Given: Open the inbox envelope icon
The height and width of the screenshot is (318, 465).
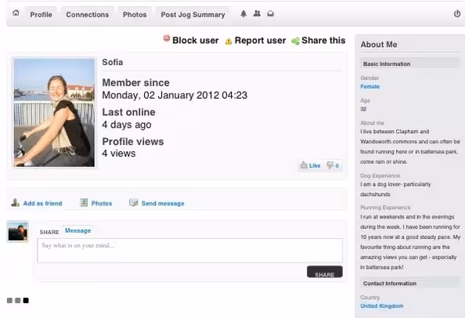Looking at the screenshot, I should click(x=270, y=13).
